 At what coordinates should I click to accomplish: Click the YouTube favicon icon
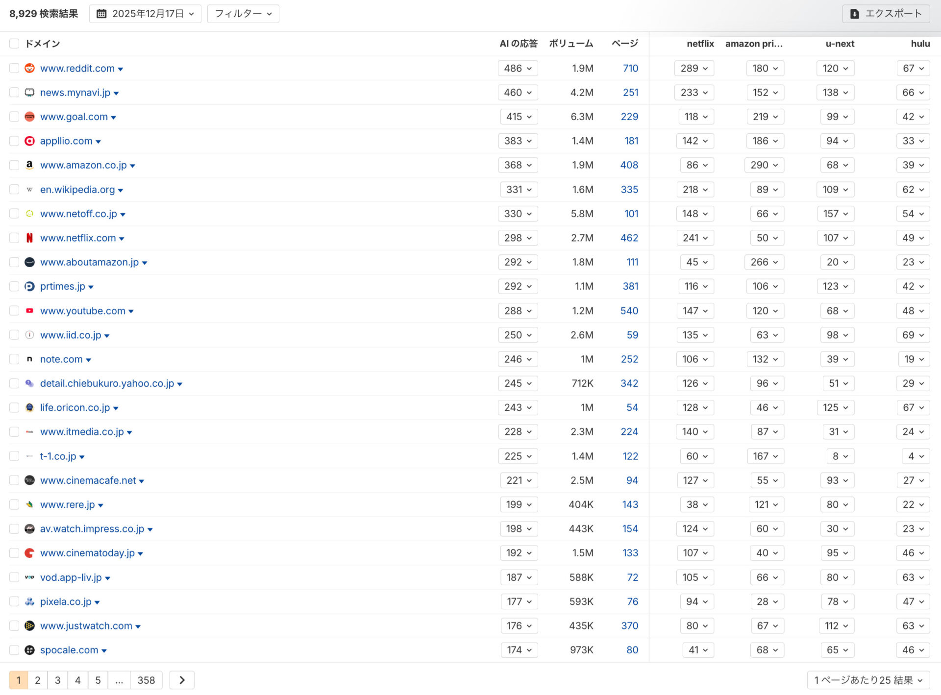pos(29,311)
